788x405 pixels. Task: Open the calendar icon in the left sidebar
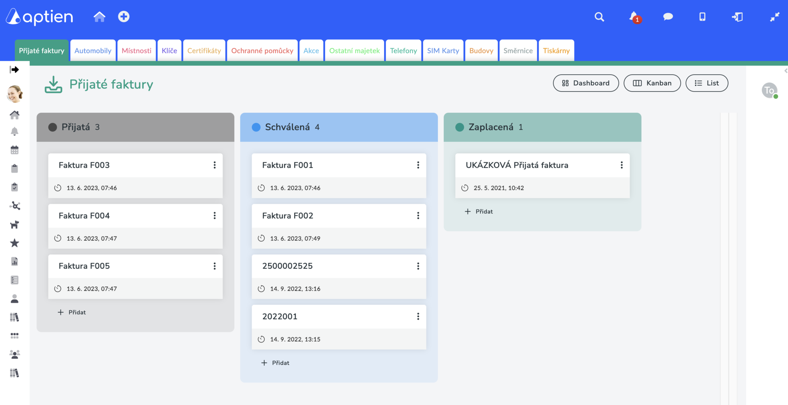[14, 150]
